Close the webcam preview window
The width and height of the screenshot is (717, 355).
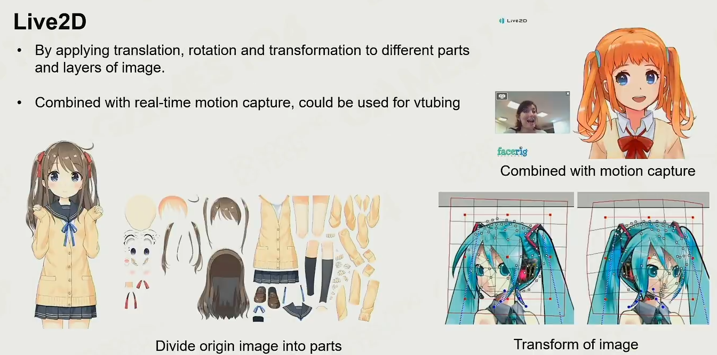click(x=568, y=94)
